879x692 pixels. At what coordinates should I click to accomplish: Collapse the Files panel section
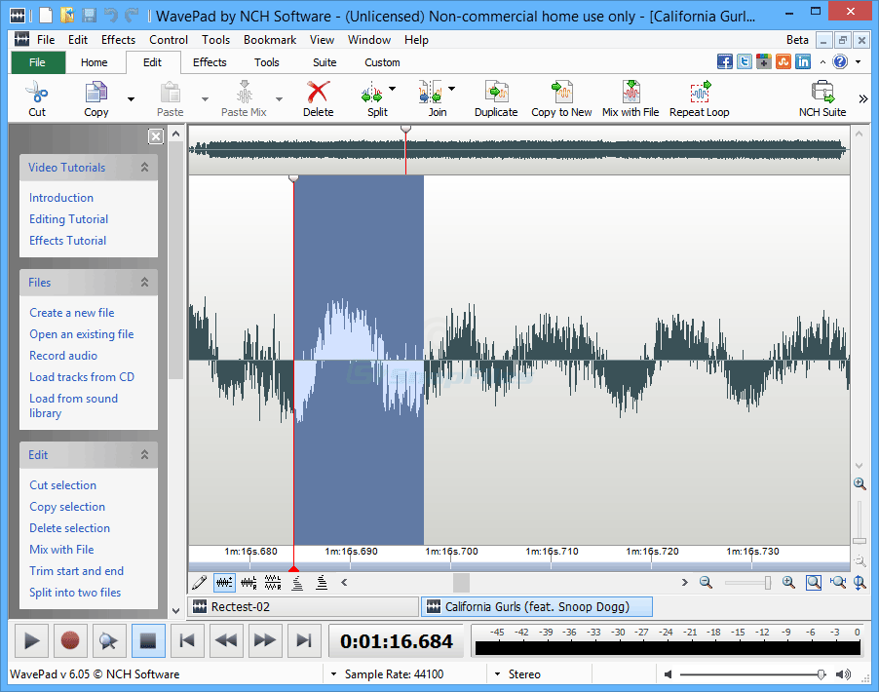(x=144, y=282)
